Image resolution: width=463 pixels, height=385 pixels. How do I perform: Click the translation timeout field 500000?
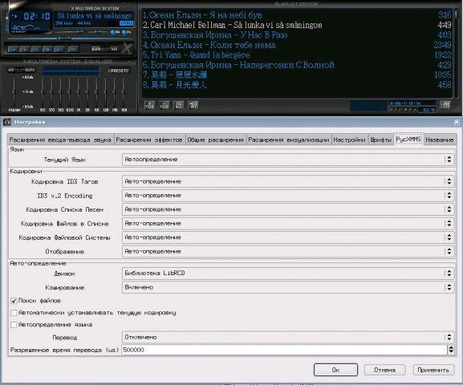click(x=284, y=350)
